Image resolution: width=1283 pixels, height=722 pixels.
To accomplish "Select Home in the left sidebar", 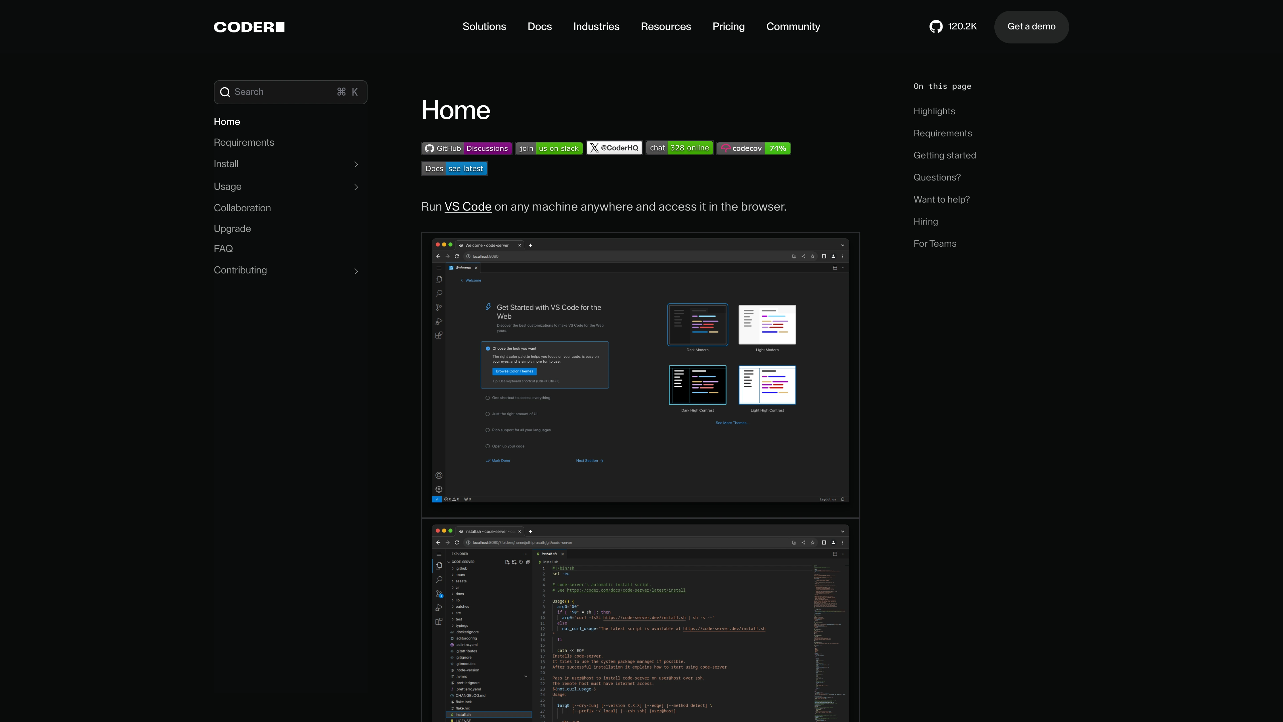I will pos(227,122).
